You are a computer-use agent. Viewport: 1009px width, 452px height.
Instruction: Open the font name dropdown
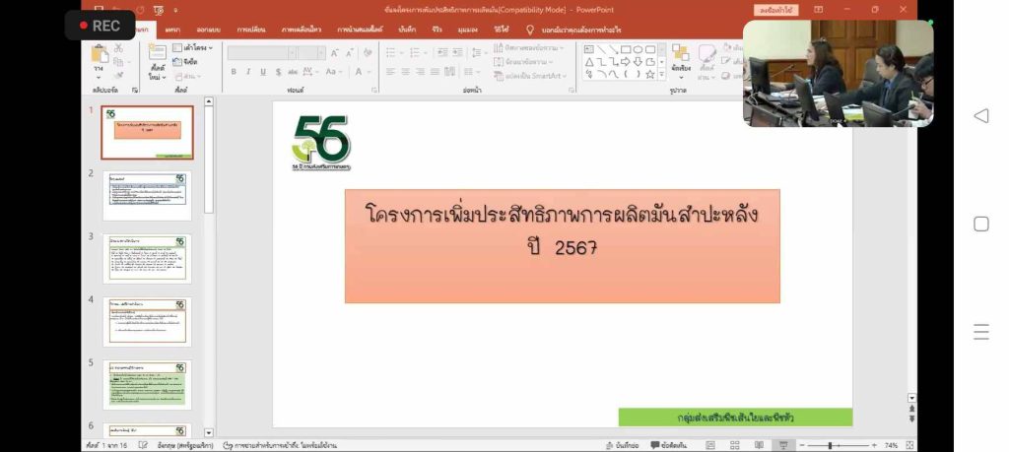[291, 53]
